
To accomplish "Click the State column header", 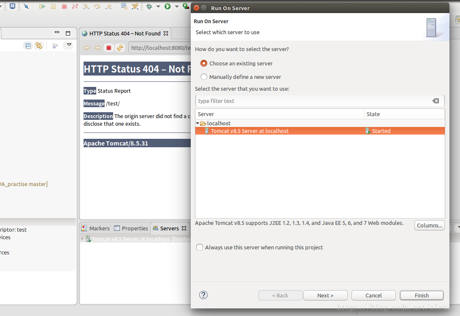I will click(x=404, y=114).
